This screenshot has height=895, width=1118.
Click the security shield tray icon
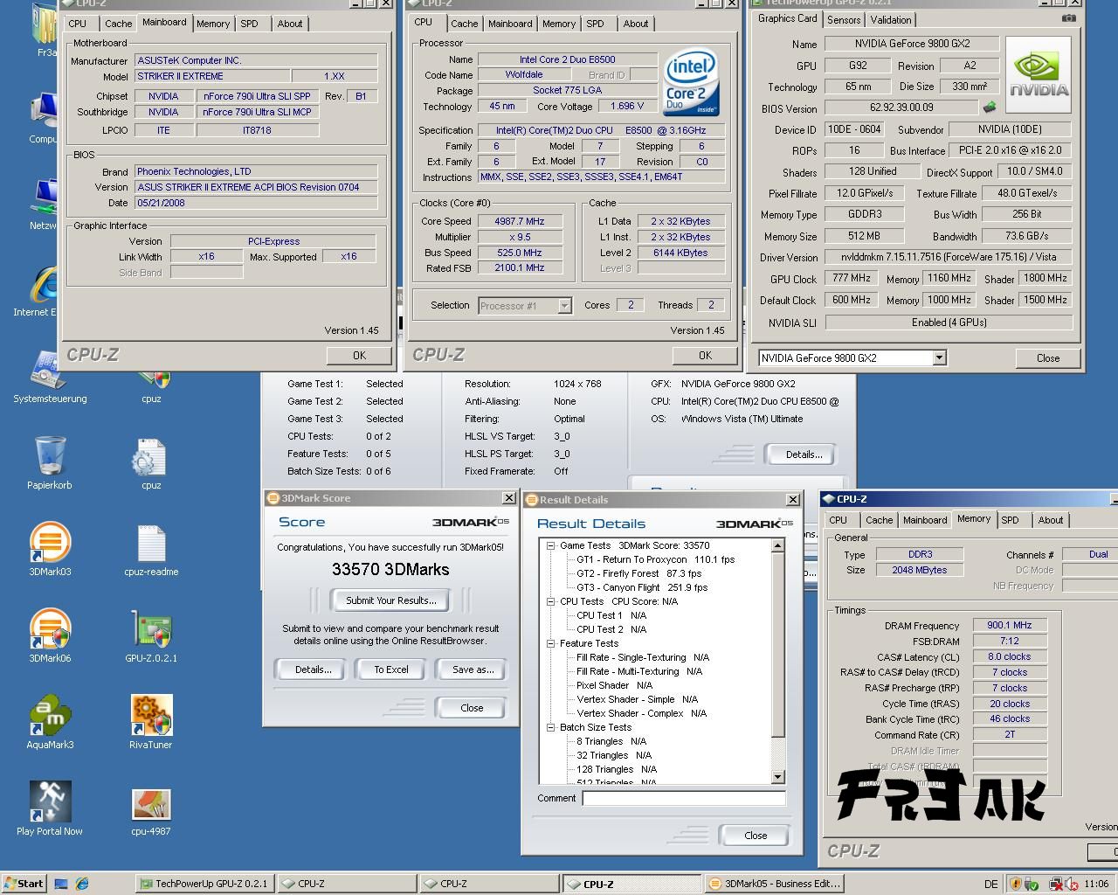click(1016, 884)
